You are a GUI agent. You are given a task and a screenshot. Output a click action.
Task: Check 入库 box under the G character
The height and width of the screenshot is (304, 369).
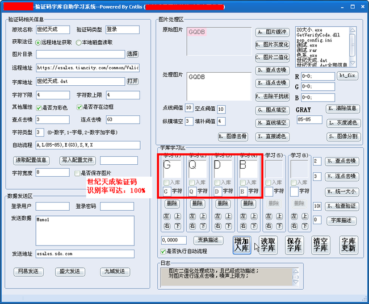click(x=166, y=183)
